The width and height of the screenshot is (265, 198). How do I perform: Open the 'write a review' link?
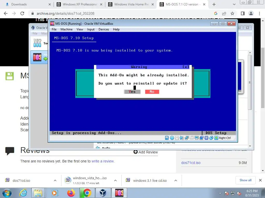coord(102,161)
